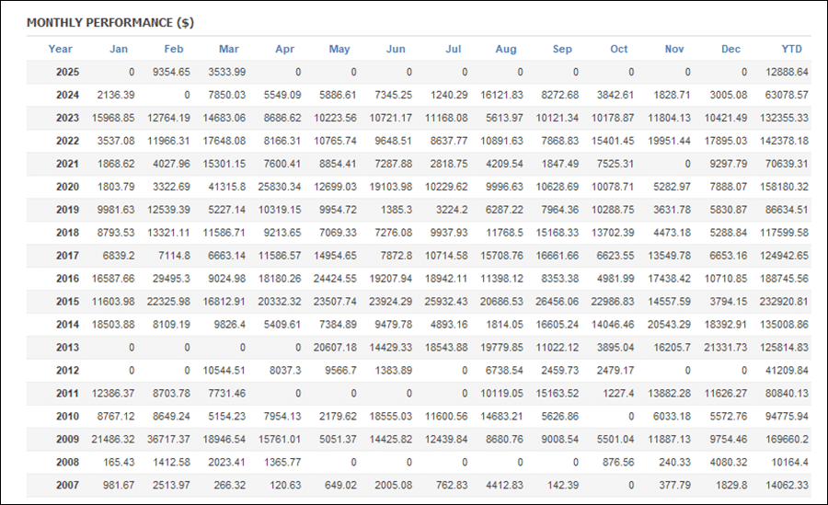Select the Mar column header
Screen dimensions: 828x505
(229, 49)
